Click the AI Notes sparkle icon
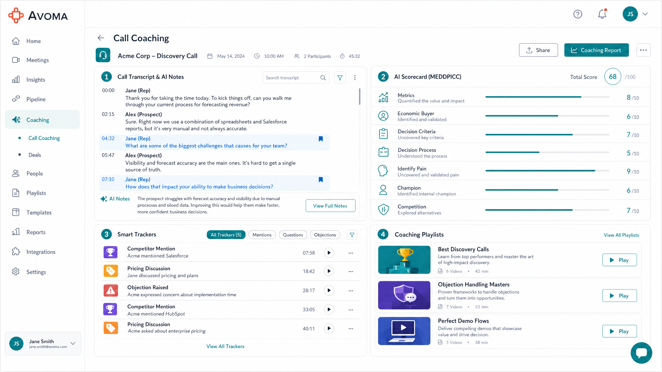662x372 pixels. pyautogui.click(x=104, y=199)
